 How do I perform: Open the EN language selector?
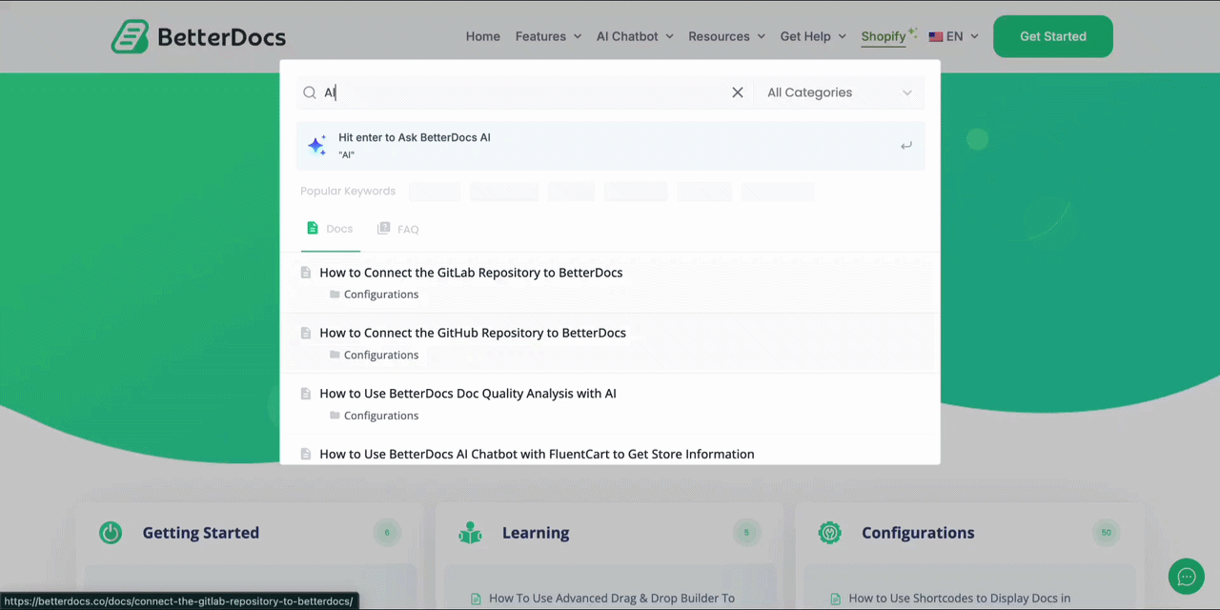954,36
